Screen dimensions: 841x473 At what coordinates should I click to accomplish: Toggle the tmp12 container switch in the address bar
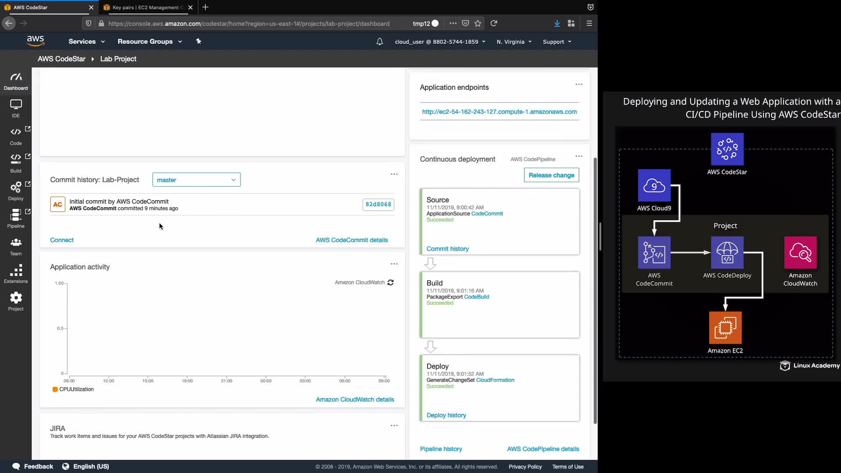pos(435,24)
